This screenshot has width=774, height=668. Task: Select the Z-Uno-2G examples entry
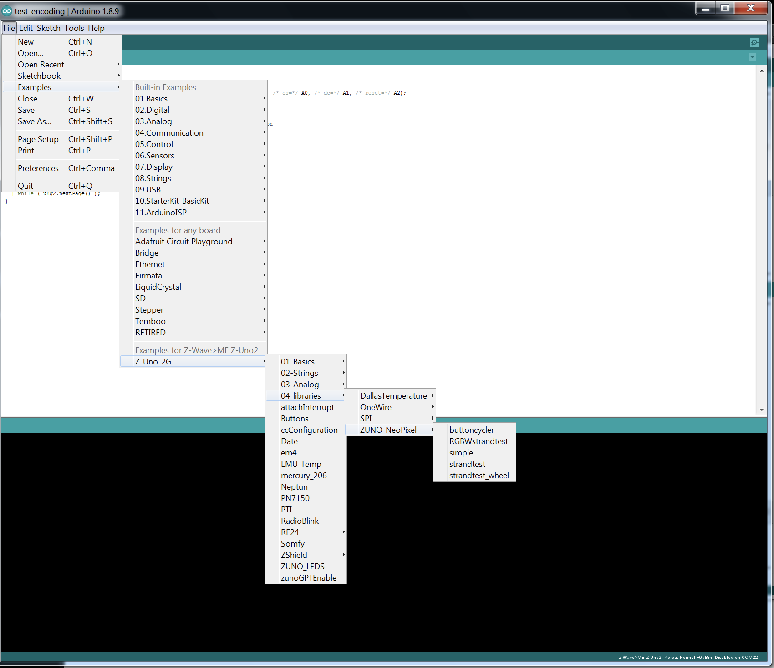point(193,361)
